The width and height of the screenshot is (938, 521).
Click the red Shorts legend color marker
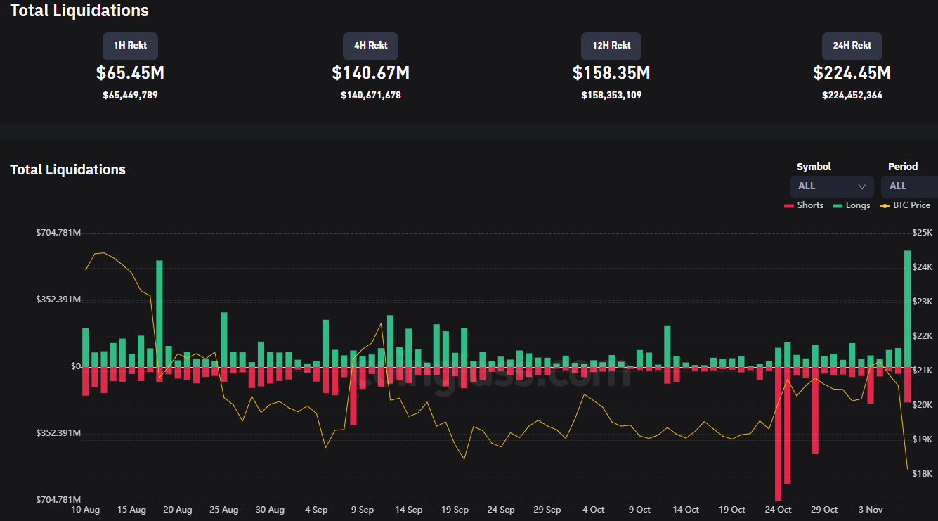point(788,205)
